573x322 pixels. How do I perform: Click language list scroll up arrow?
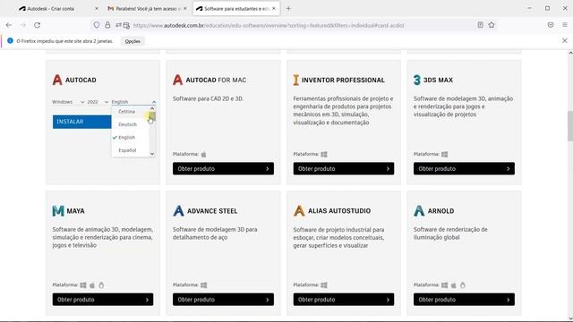(152, 108)
